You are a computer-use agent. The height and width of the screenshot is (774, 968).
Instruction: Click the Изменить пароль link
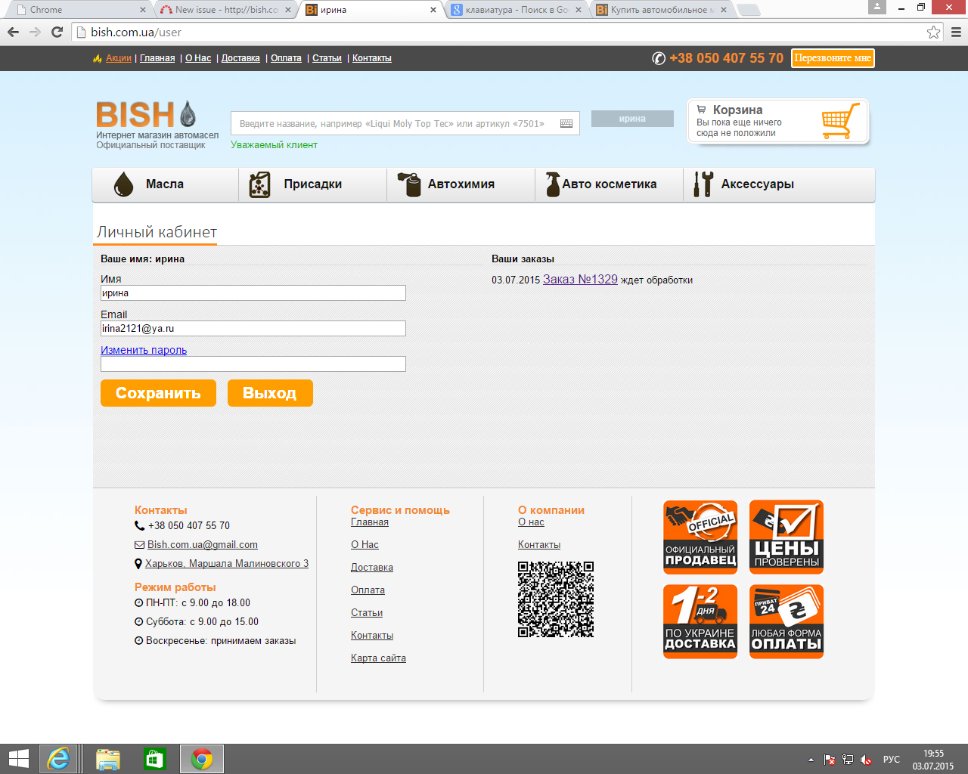coord(144,350)
